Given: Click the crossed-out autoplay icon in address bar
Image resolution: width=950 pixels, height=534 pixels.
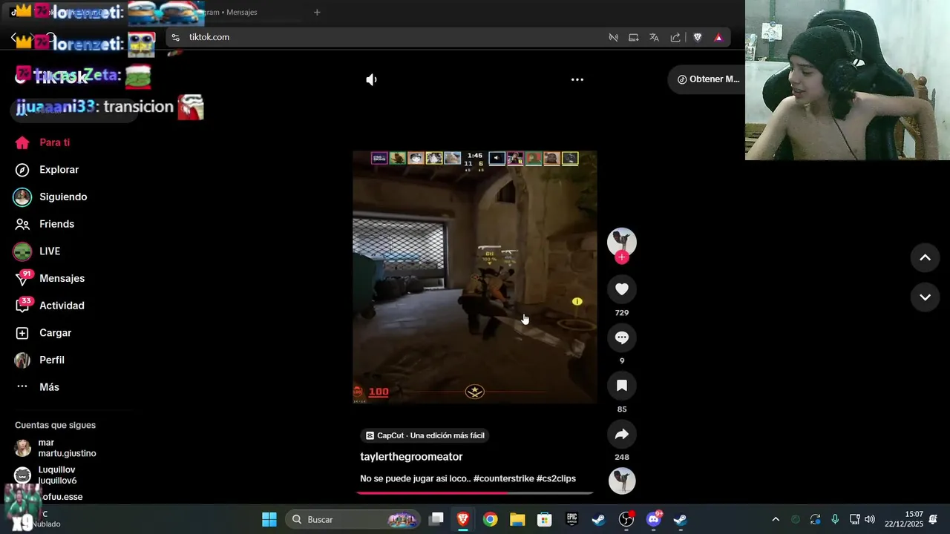Looking at the screenshot, I should (x=613, y=37).
